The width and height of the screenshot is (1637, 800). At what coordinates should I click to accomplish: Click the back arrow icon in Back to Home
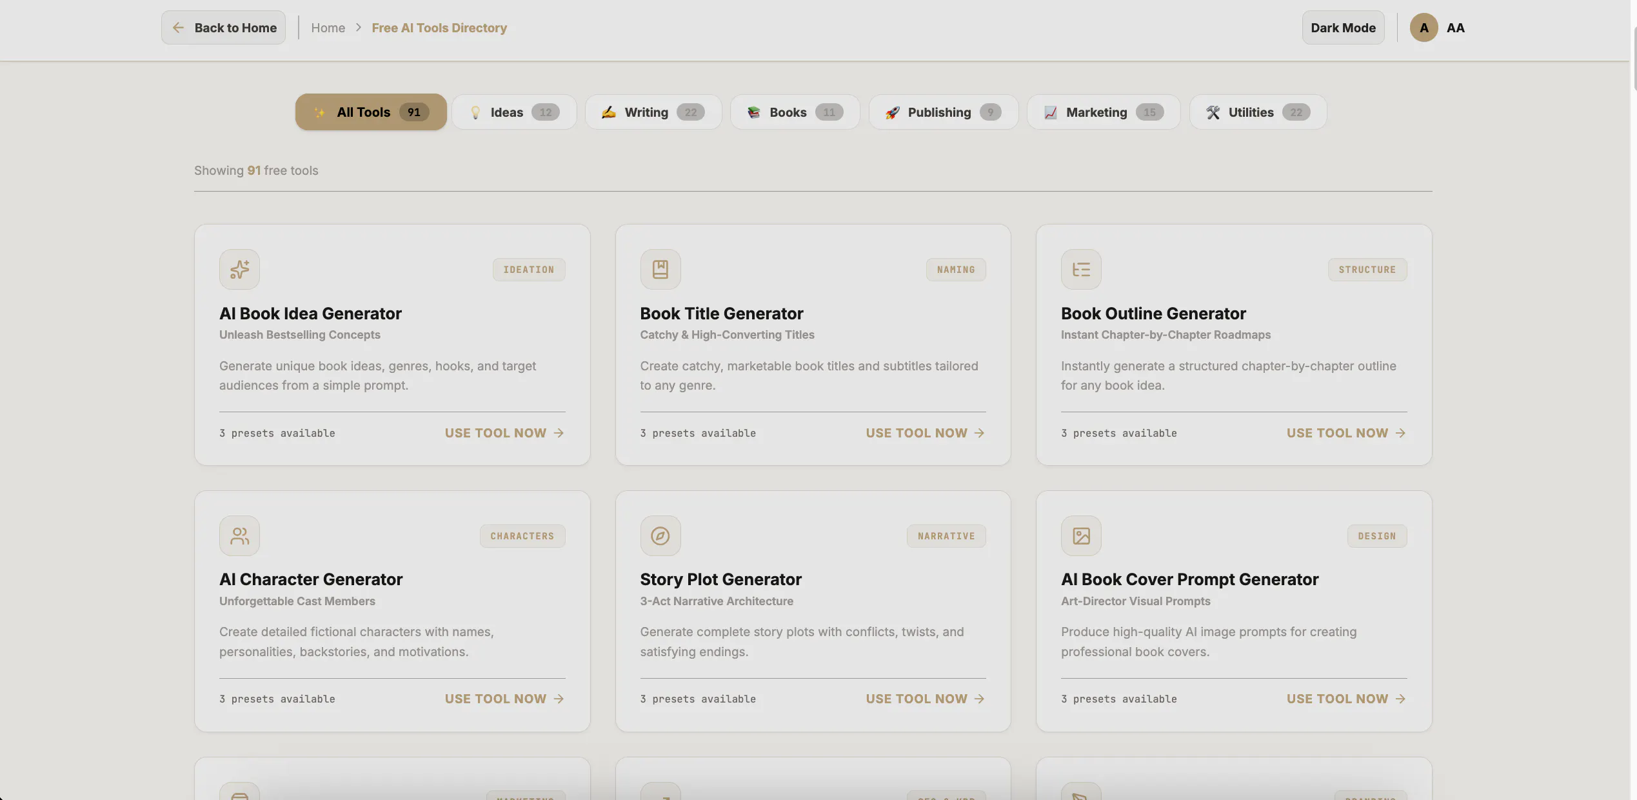(x=178, y=28)
